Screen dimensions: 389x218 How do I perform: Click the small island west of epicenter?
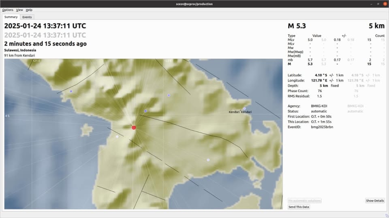[x=87, y=130]
